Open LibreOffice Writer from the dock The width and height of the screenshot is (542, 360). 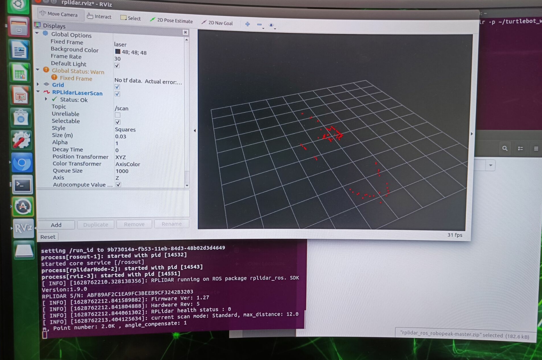[x=19, y=49]
